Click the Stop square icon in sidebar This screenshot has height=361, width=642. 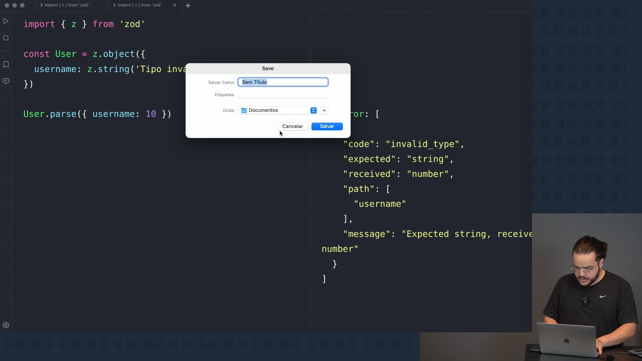[x=6, y=38]
